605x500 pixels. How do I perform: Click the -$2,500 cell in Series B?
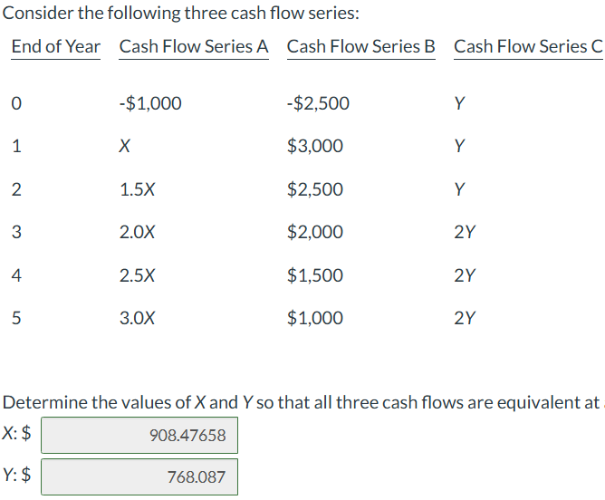(318, 103)
